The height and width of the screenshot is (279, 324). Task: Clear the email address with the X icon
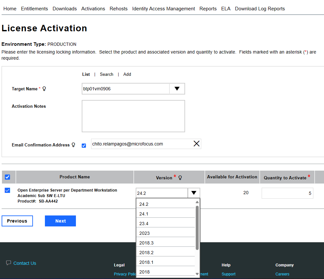click(x=196, y=144)
